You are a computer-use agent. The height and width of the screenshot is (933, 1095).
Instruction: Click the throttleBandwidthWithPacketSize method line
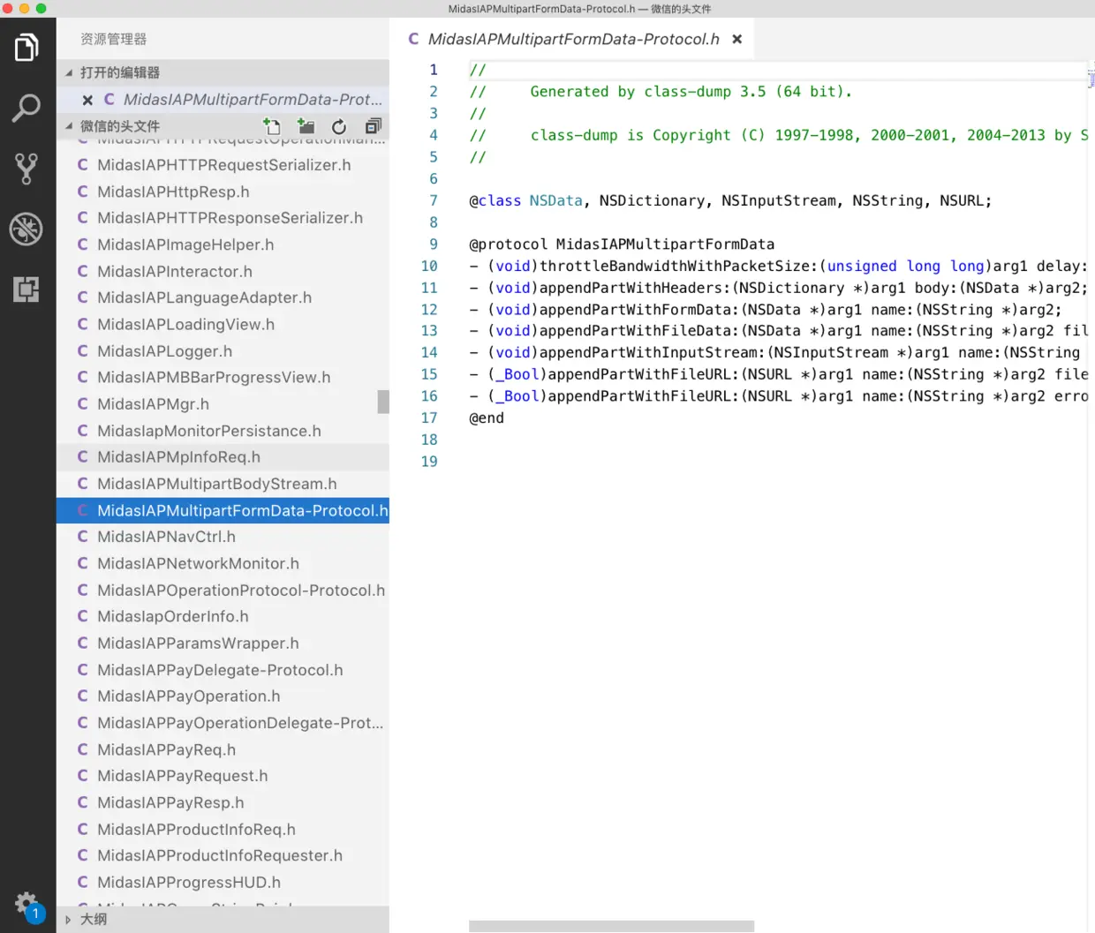778,267
